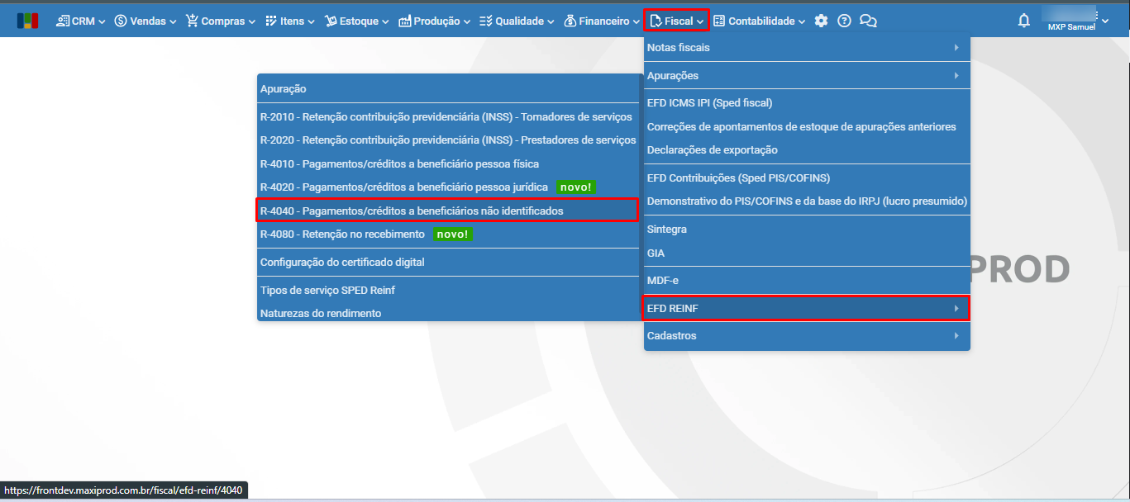Expand the Financeiro menu chevron
The width and height of the screenshot is (1130, 502).
(637, 21)
